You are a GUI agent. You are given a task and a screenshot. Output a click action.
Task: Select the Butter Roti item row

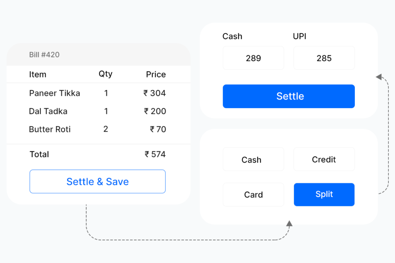click(x=98, y=129)
